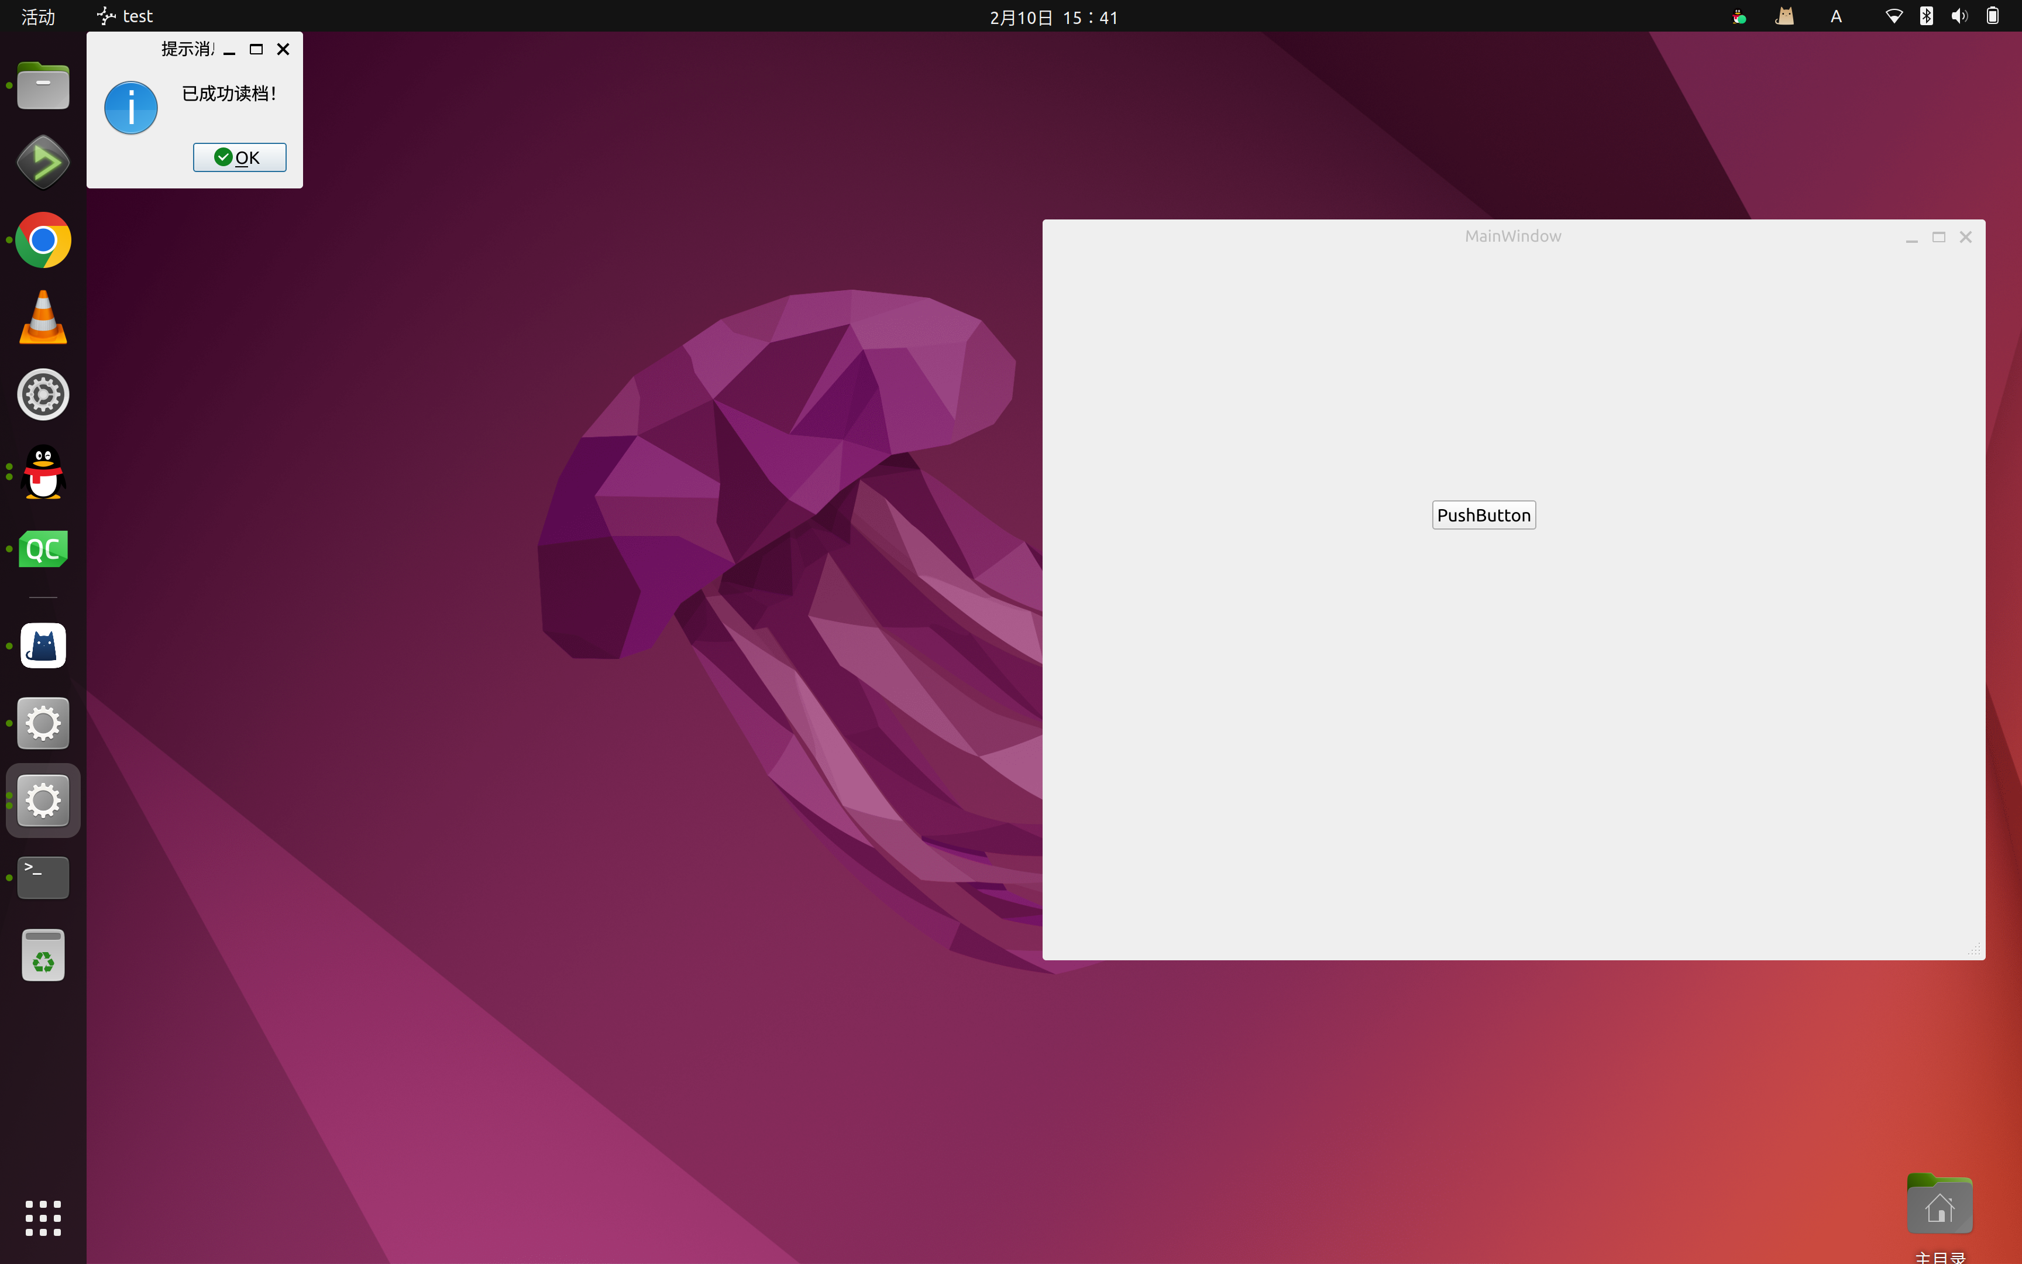Open the blue cat app icon
This screenshot has width=2022, height=1264.
point(43,645)
